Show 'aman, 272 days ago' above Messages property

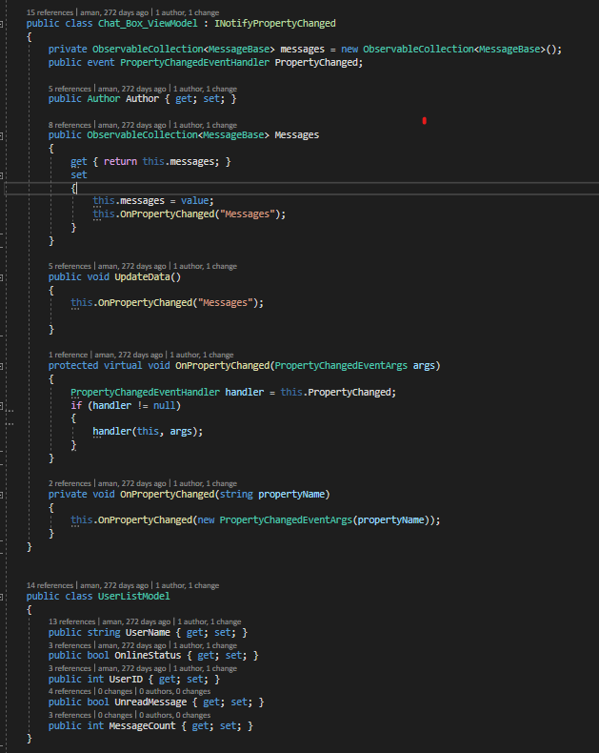click(x=132, y=125)
